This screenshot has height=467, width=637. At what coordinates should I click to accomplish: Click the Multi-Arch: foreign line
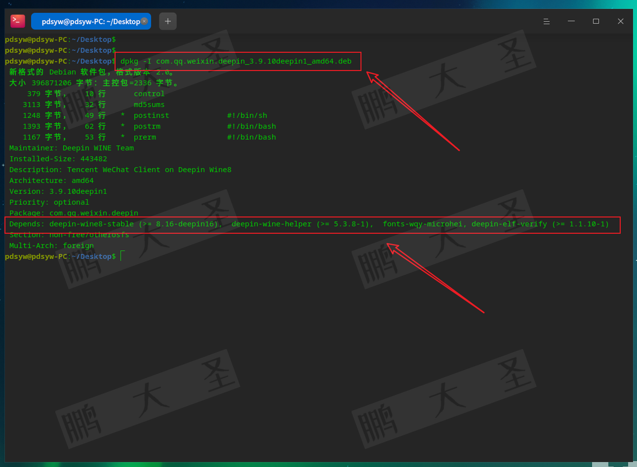coord(51,246)
